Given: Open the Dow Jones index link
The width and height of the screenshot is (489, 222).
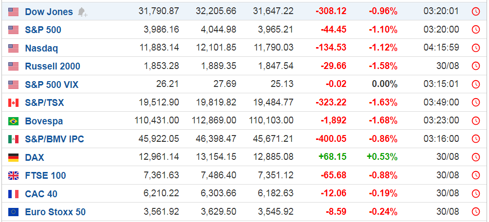Looking at the screenshot, I should [x=49, y=12].
